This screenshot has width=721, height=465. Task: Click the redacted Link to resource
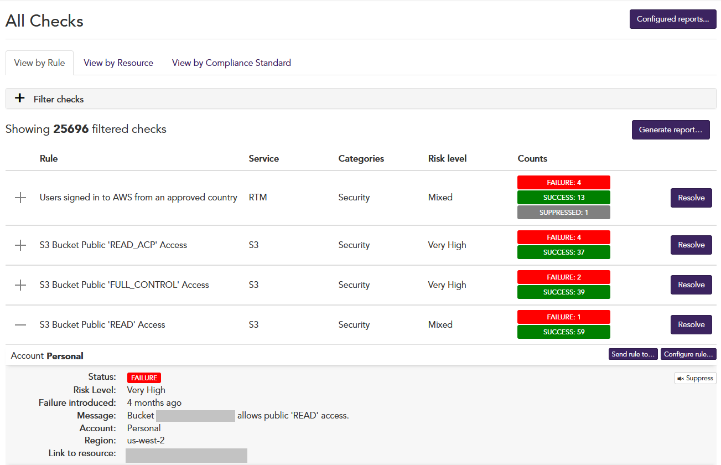(186, 455)
